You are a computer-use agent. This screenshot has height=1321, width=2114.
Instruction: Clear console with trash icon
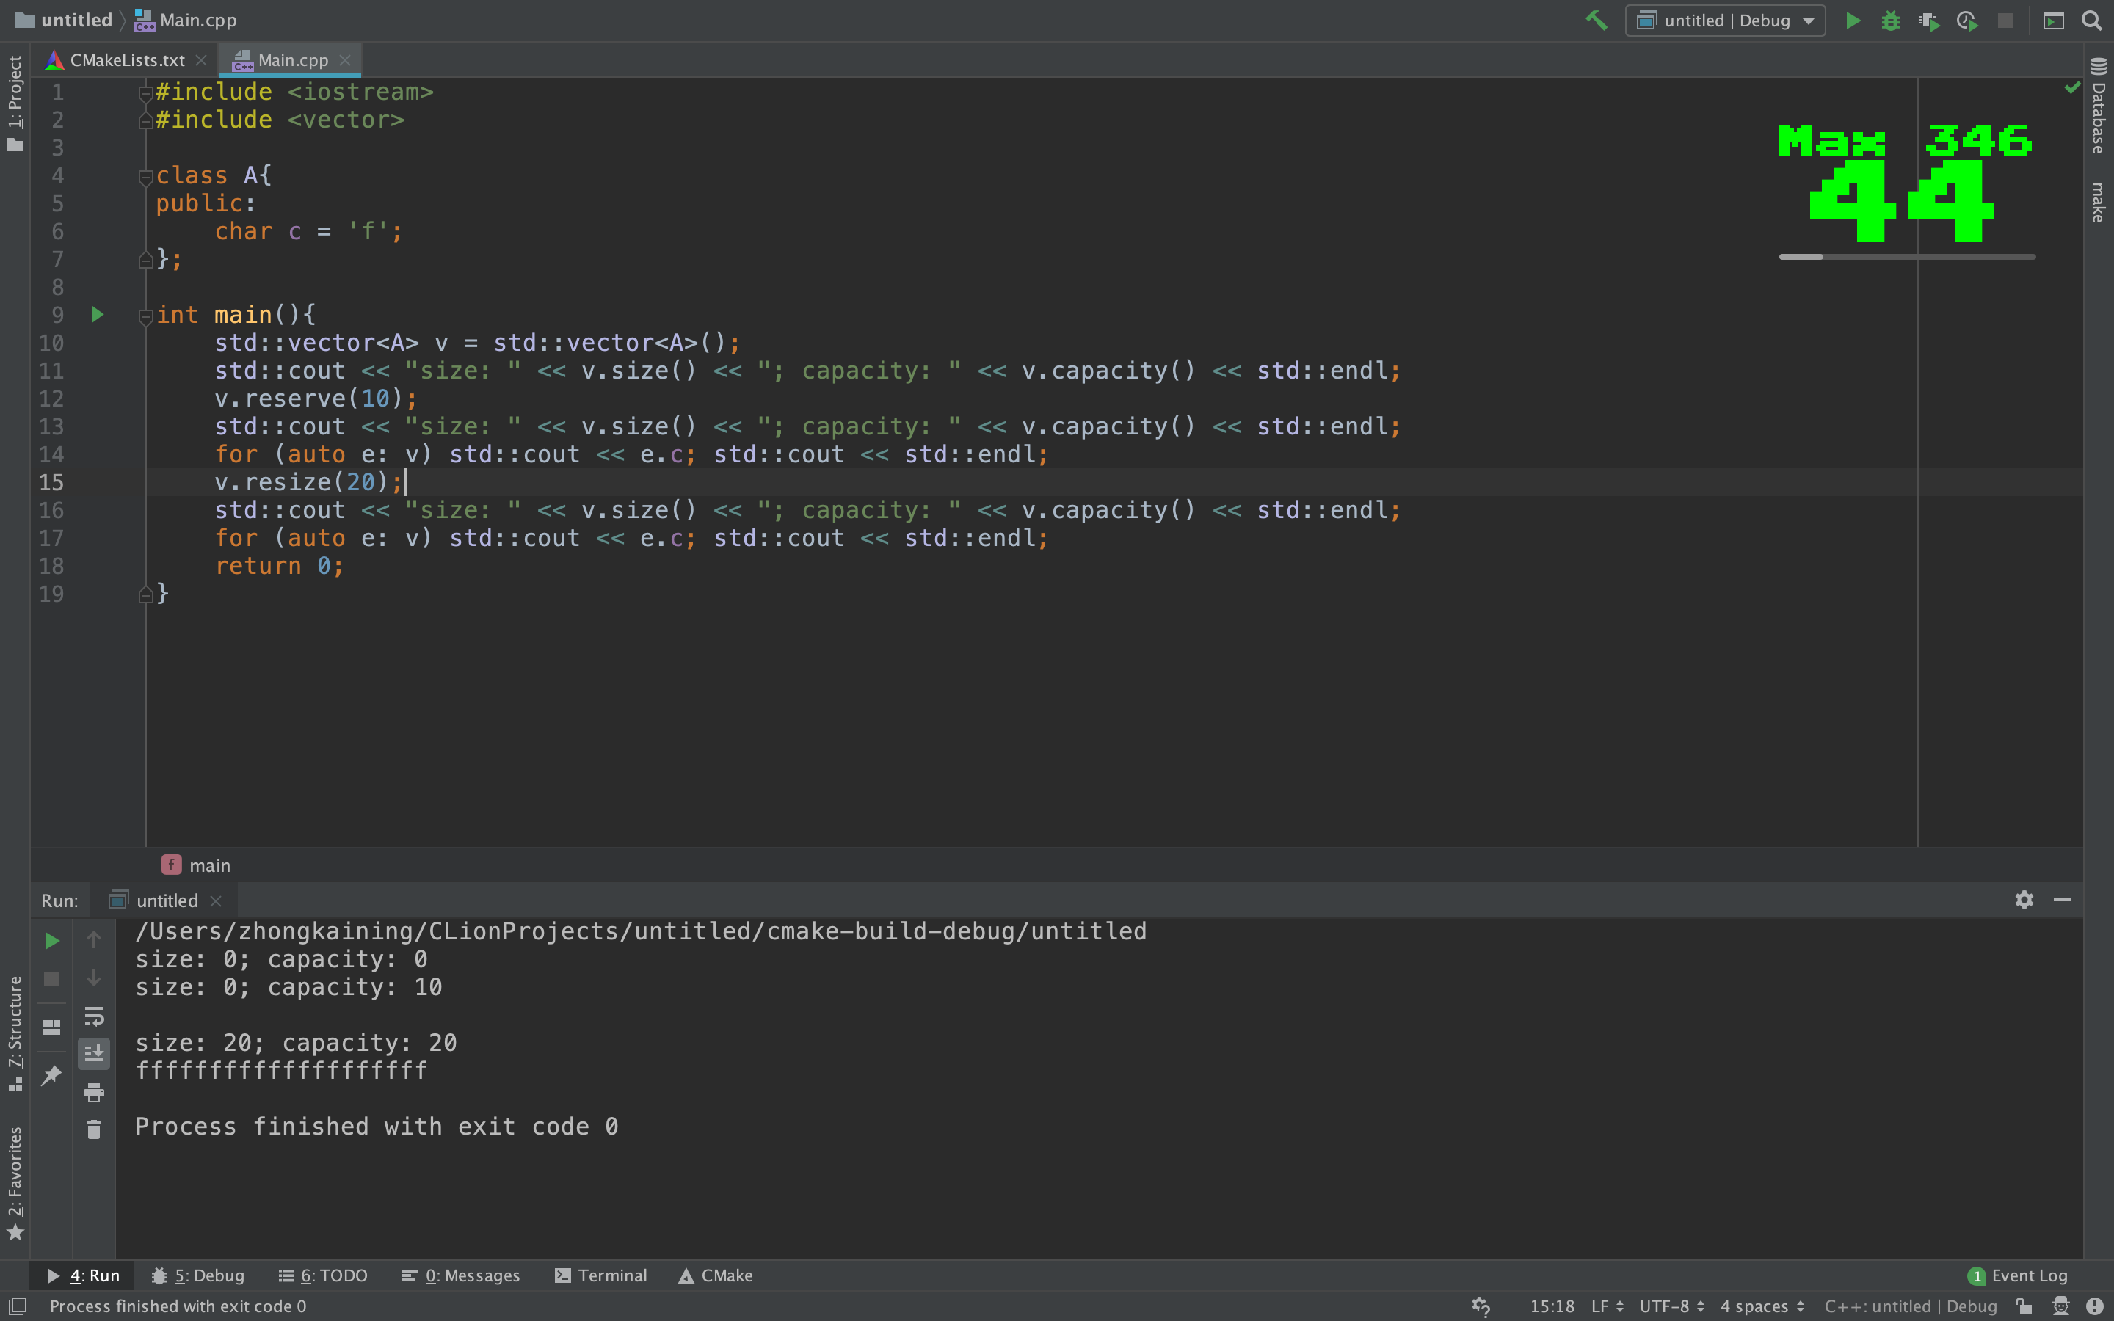93,1129
